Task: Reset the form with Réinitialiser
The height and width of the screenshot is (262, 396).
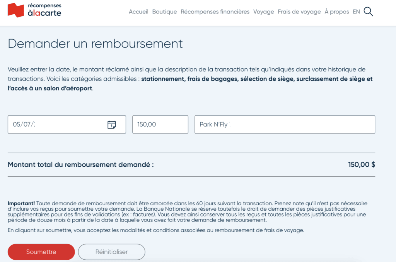Action: point(111,252)
